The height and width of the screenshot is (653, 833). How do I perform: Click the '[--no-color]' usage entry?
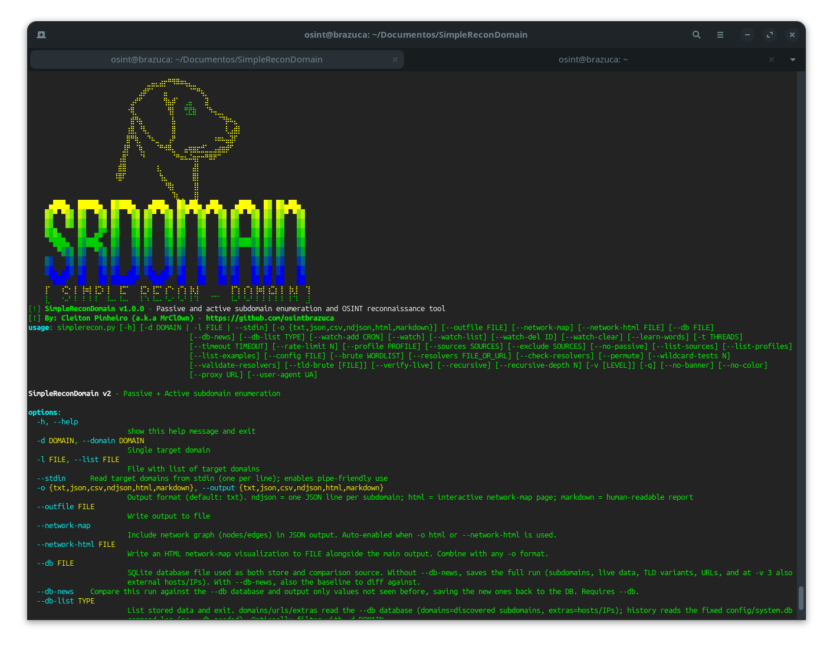pyautogui.click(x=743, y=365)
